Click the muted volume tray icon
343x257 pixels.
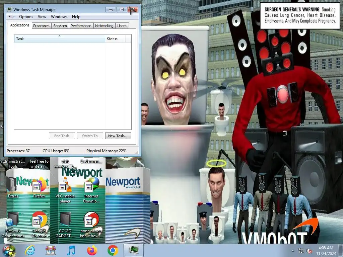309,251
